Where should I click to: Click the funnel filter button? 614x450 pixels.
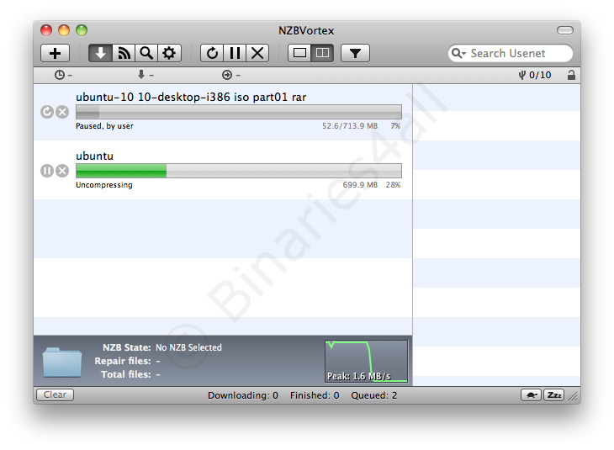coord(355,53)
